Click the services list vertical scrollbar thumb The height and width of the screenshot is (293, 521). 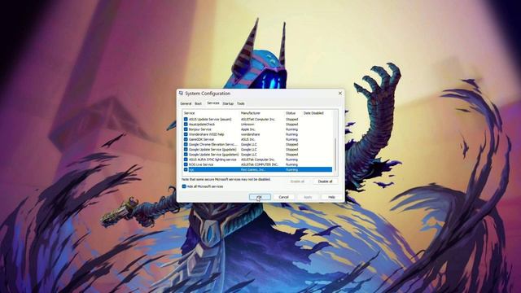point(335,155)
